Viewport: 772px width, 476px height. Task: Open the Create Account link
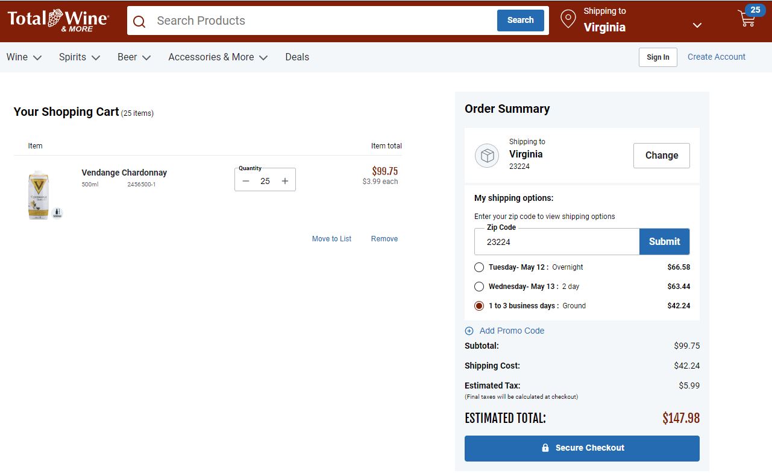click(717, 57)
